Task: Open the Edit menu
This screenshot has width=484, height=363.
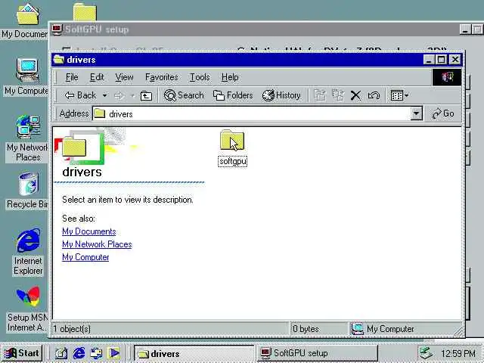Action: 97,77
